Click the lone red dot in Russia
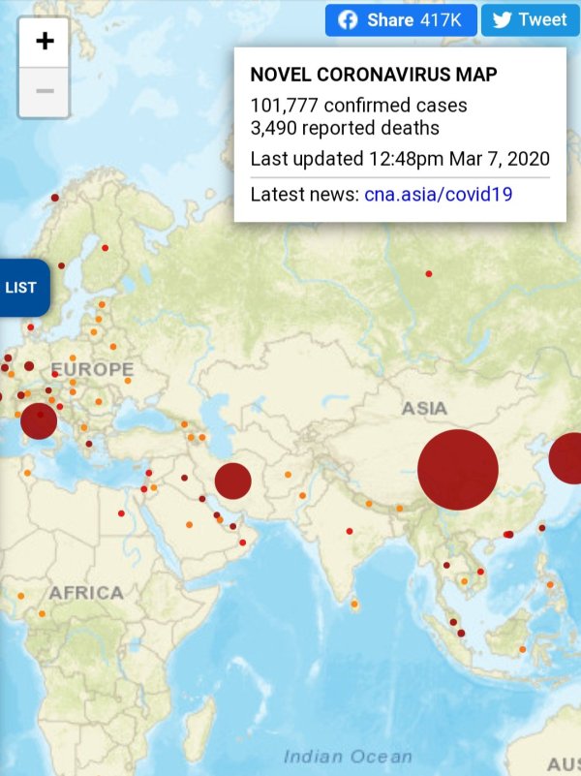Image resolution: width=581 pixels, height=776 pixels. pos(428,274)
